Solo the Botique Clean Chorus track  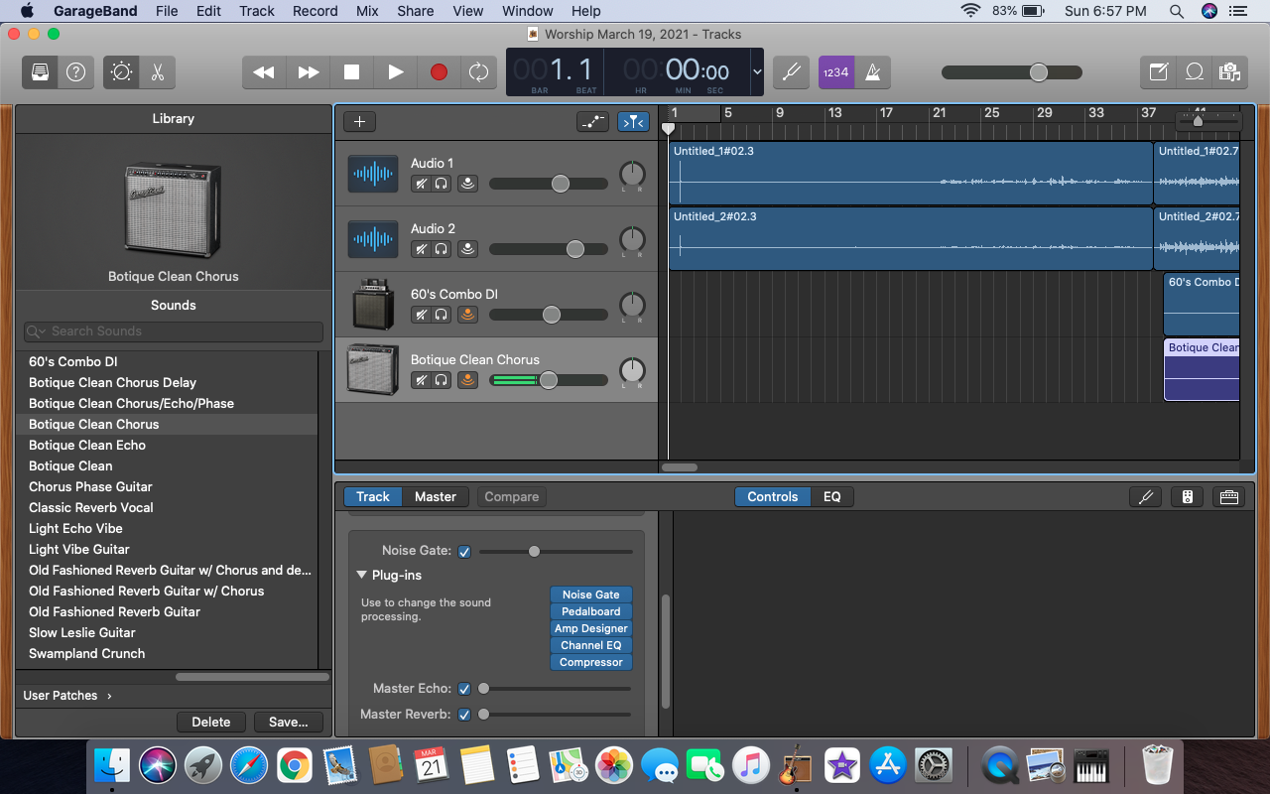coord(441,380)
